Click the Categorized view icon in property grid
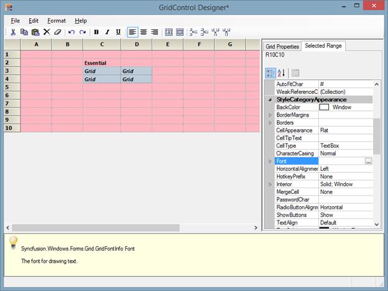388x291 pixels. (270, 73)
